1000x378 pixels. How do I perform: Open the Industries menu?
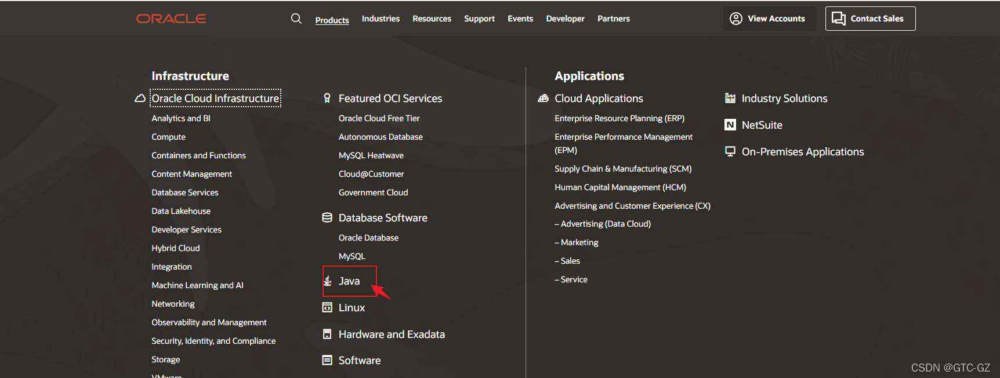(x=381, y=19)
